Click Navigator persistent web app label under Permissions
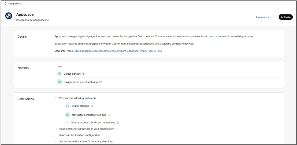 [x=89, y=115]
